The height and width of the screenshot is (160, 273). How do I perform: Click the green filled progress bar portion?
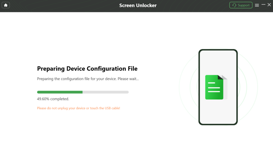pos(60,92)
